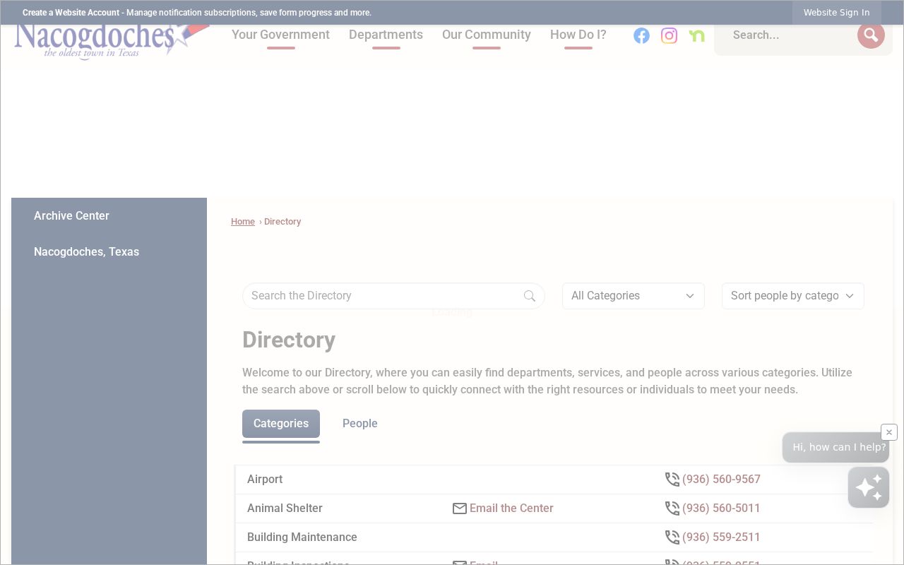
Task: Follow the Home breadcrumb link
Action: click(243, 222)
